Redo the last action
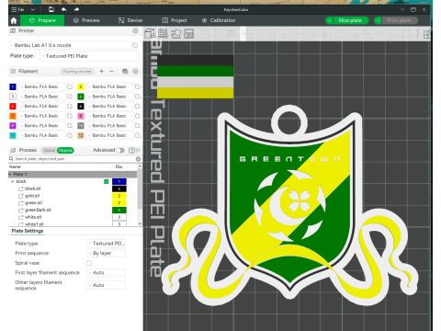Viewport: 441px width, 331px height. coord(76,9)
